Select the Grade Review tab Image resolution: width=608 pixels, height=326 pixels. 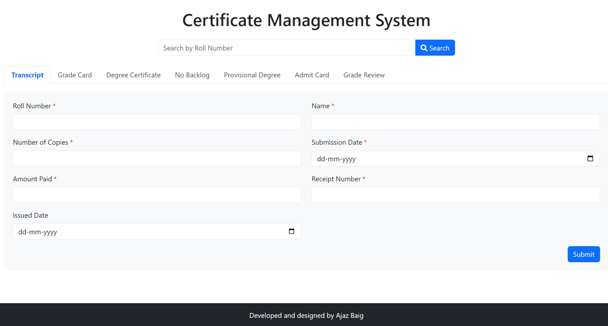(x=364, y=75)
